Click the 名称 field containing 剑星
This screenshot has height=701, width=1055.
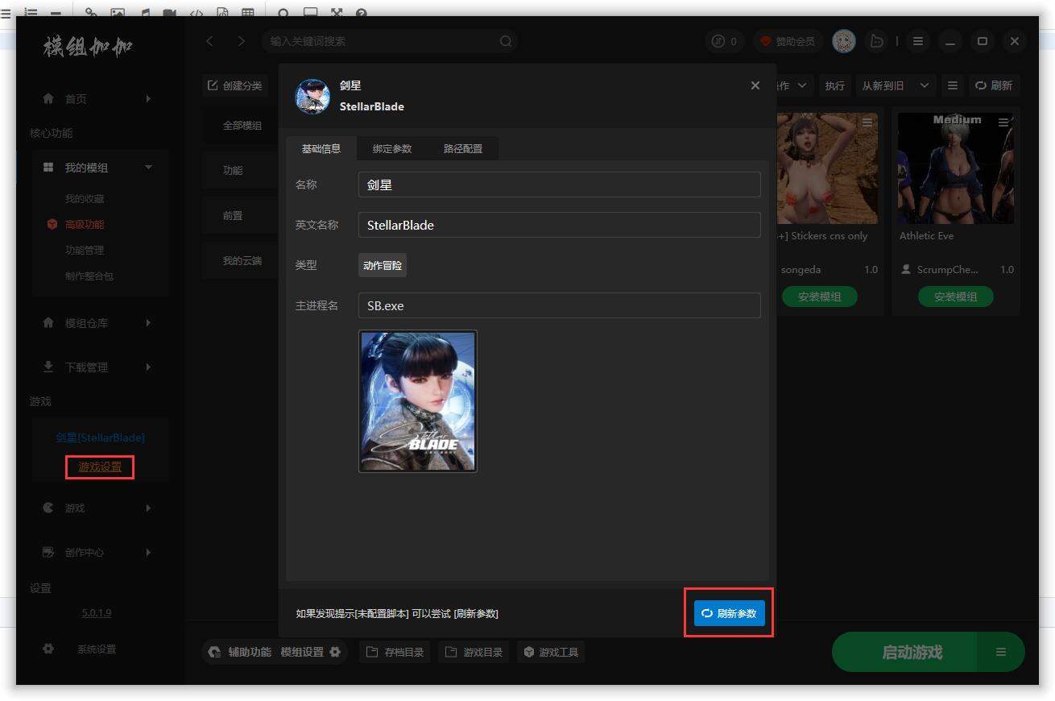559,185
